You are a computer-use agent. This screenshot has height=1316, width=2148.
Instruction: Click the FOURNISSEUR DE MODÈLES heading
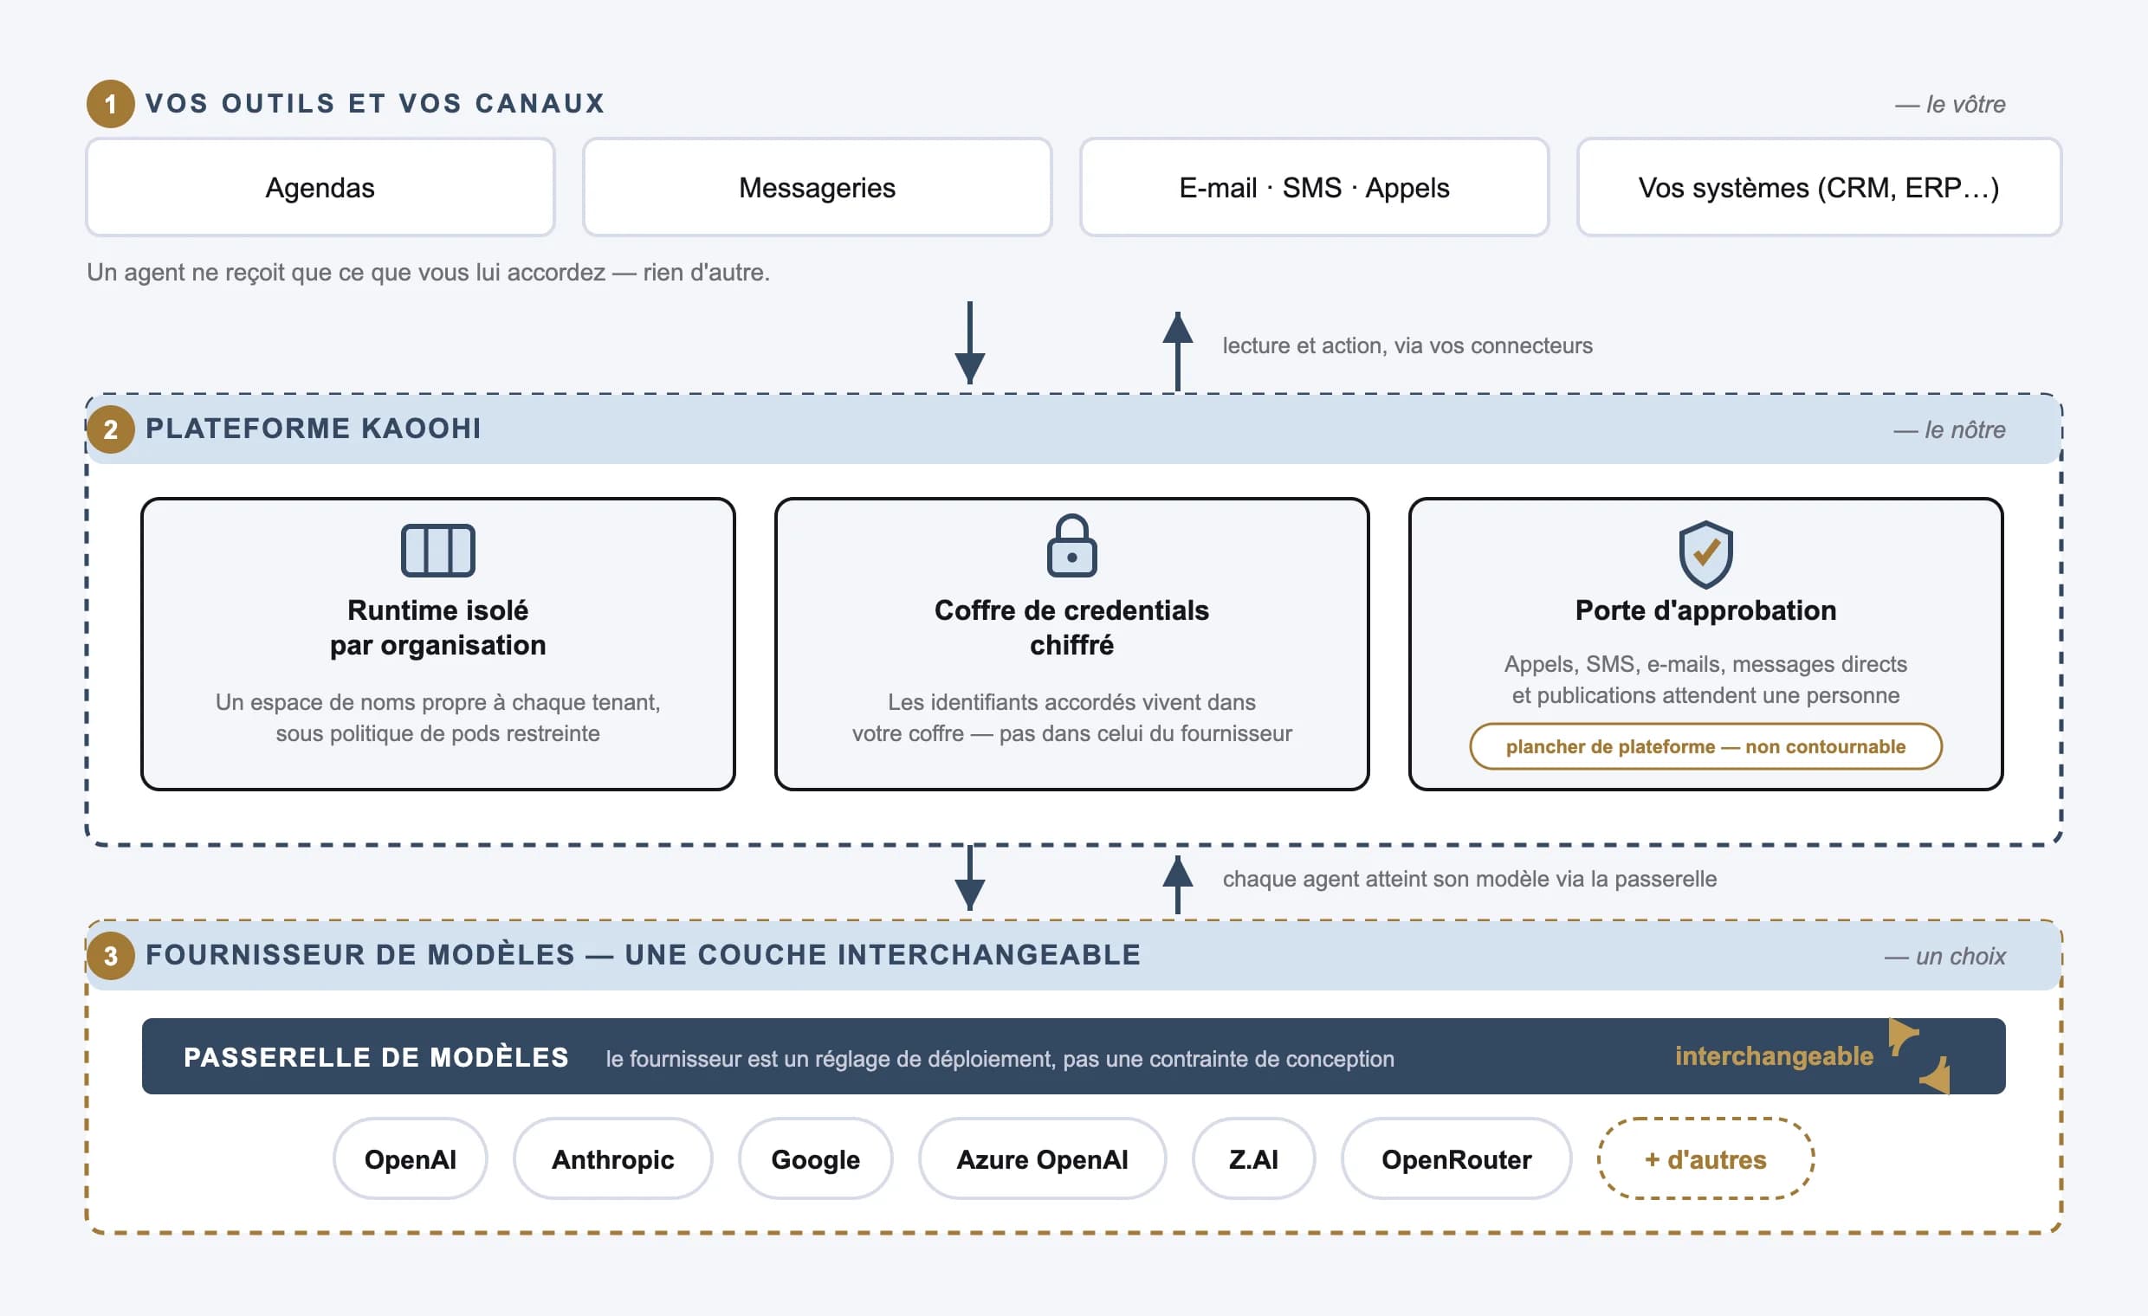coord(643,955)
